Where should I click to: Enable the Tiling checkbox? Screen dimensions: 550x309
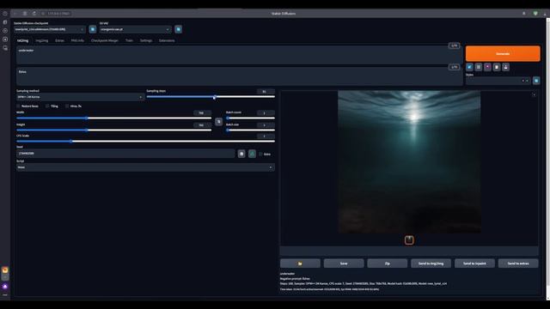click(x=47, y=106)
